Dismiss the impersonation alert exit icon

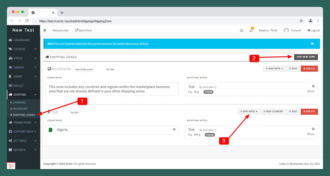coord(312,44)
